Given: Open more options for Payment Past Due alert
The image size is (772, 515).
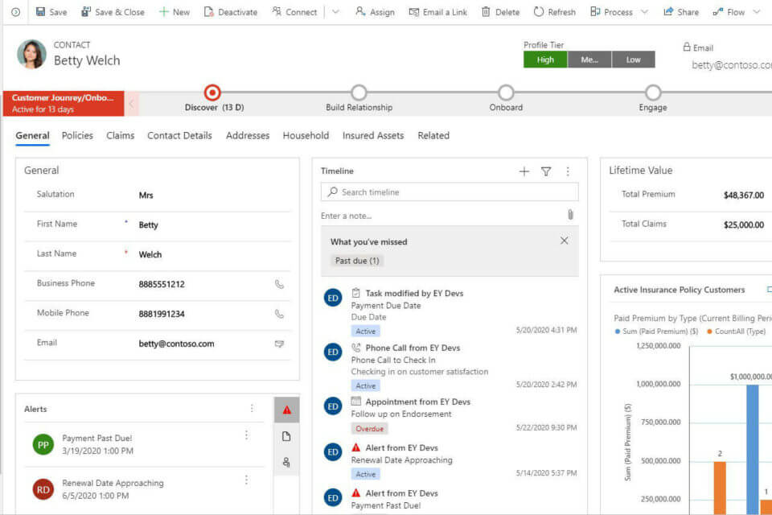Looking at the screenshot, I should pyautogui.click(x=246, y=435).
